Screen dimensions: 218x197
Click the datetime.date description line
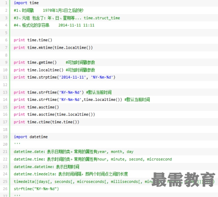(x=74, y=152)
